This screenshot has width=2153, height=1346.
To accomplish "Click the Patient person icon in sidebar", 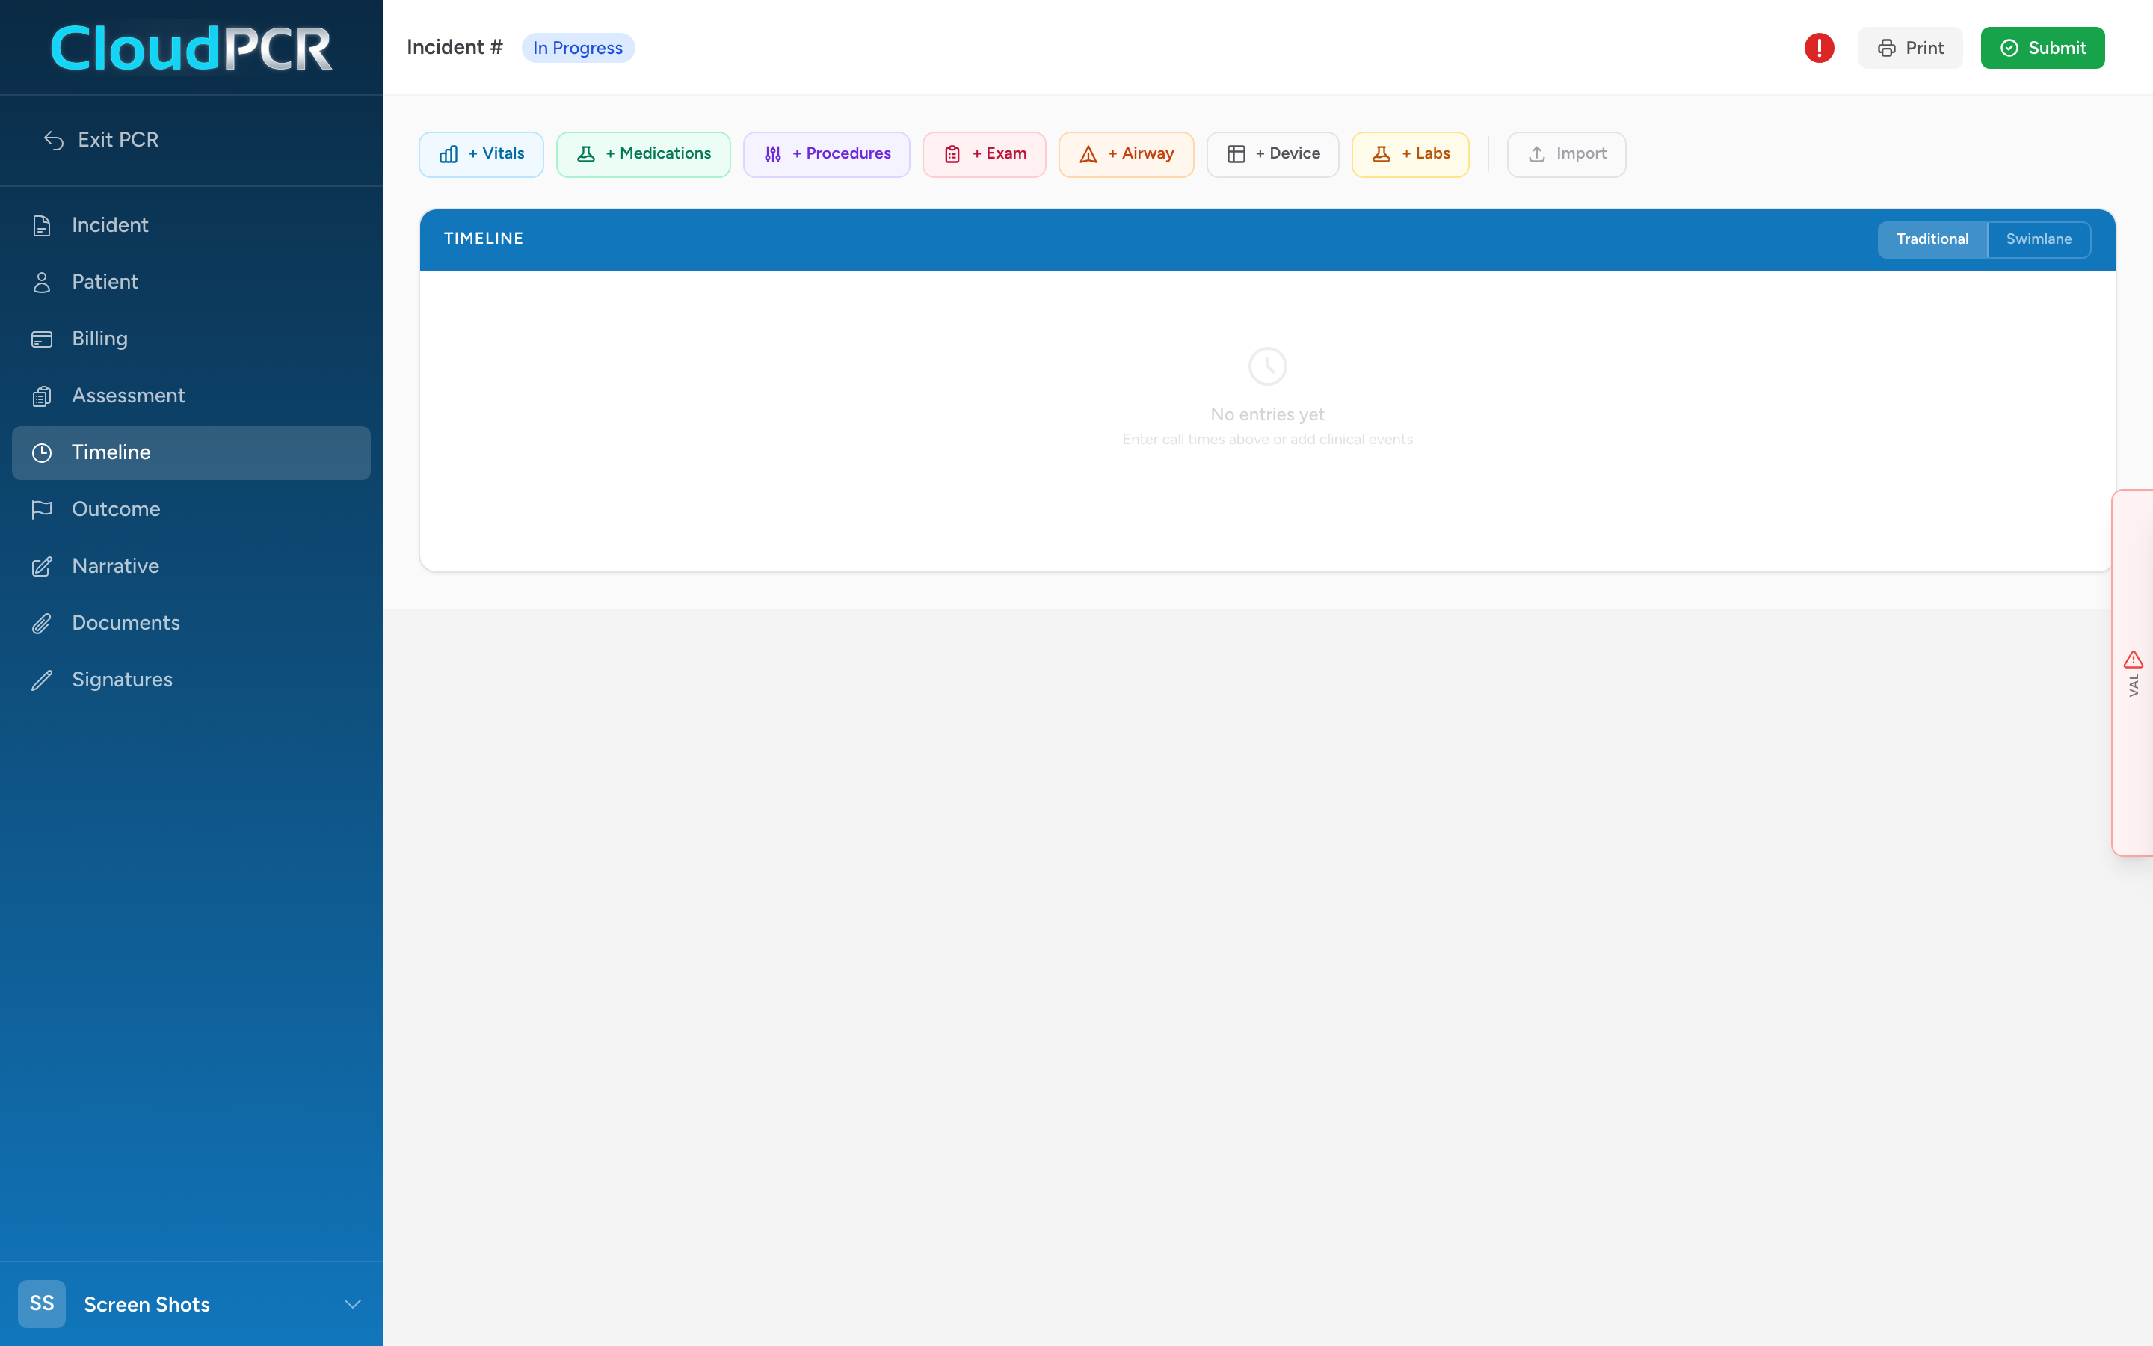I will 42,282.
